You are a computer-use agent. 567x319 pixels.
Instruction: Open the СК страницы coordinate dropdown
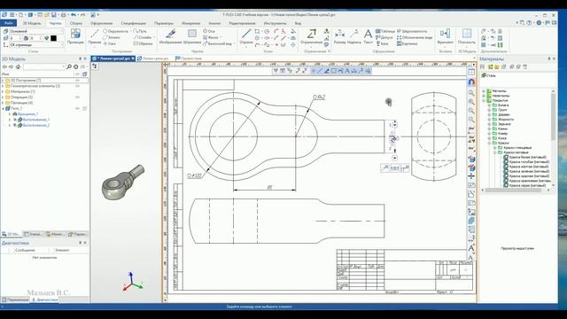click(x=62, y=45)
